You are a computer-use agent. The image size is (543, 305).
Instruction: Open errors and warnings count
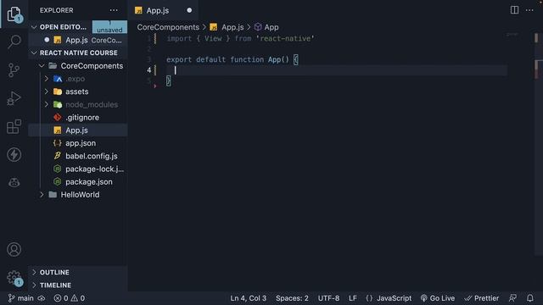[x=70, y=298]
